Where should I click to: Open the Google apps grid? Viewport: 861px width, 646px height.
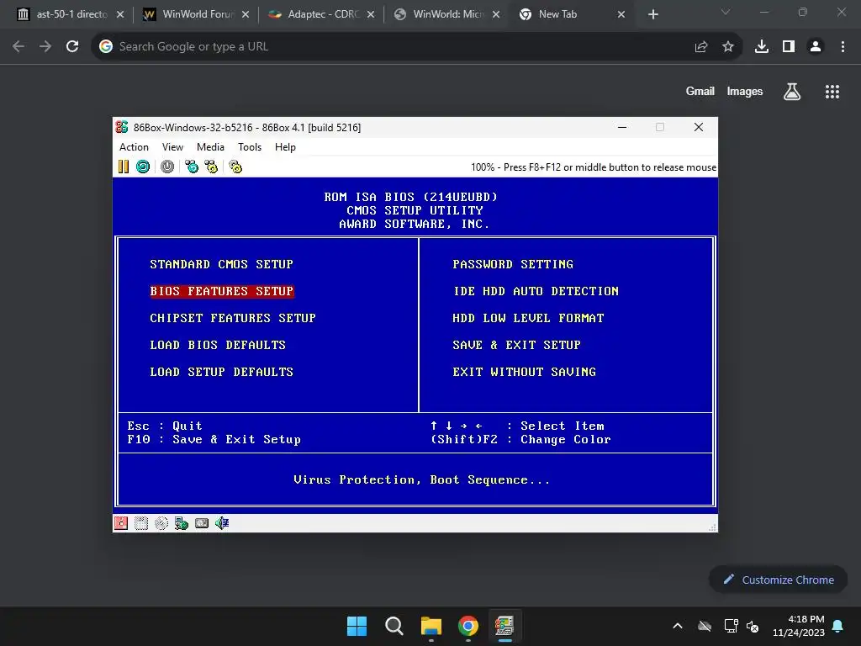832,92
